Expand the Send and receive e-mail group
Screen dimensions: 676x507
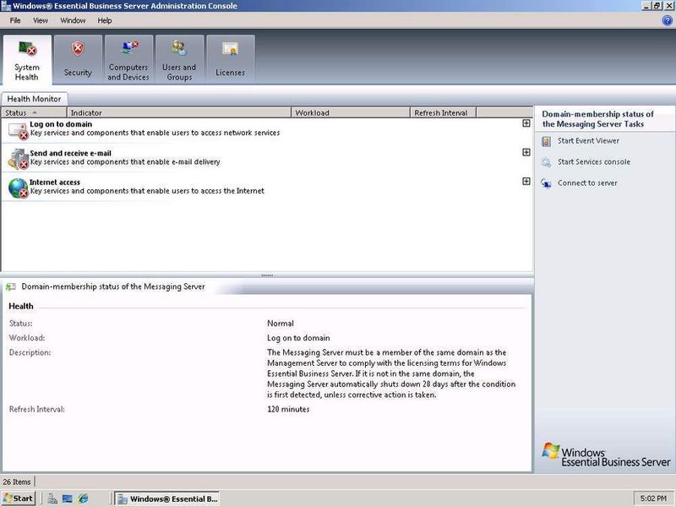[x=526, y=152]
